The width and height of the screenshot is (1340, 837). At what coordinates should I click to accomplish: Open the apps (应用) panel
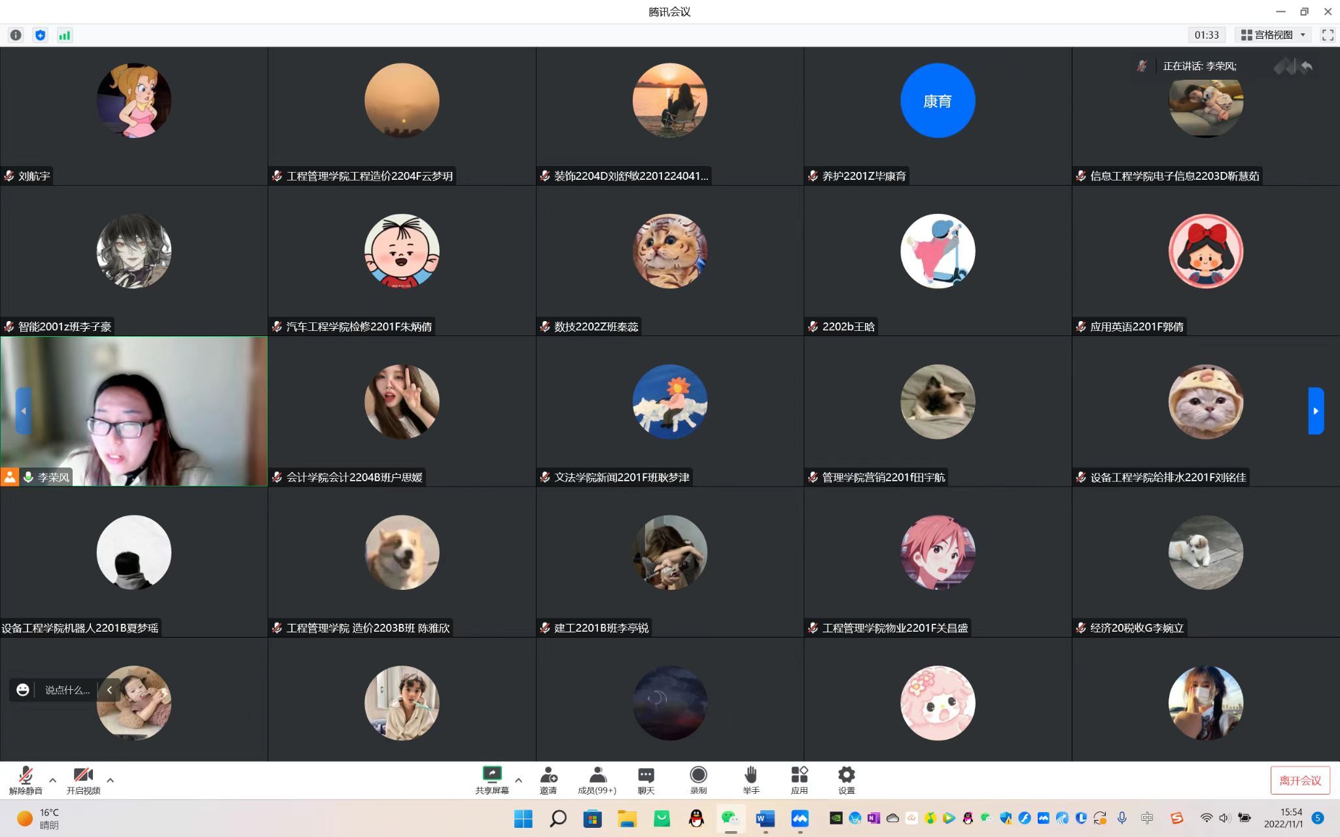(799, 780)
